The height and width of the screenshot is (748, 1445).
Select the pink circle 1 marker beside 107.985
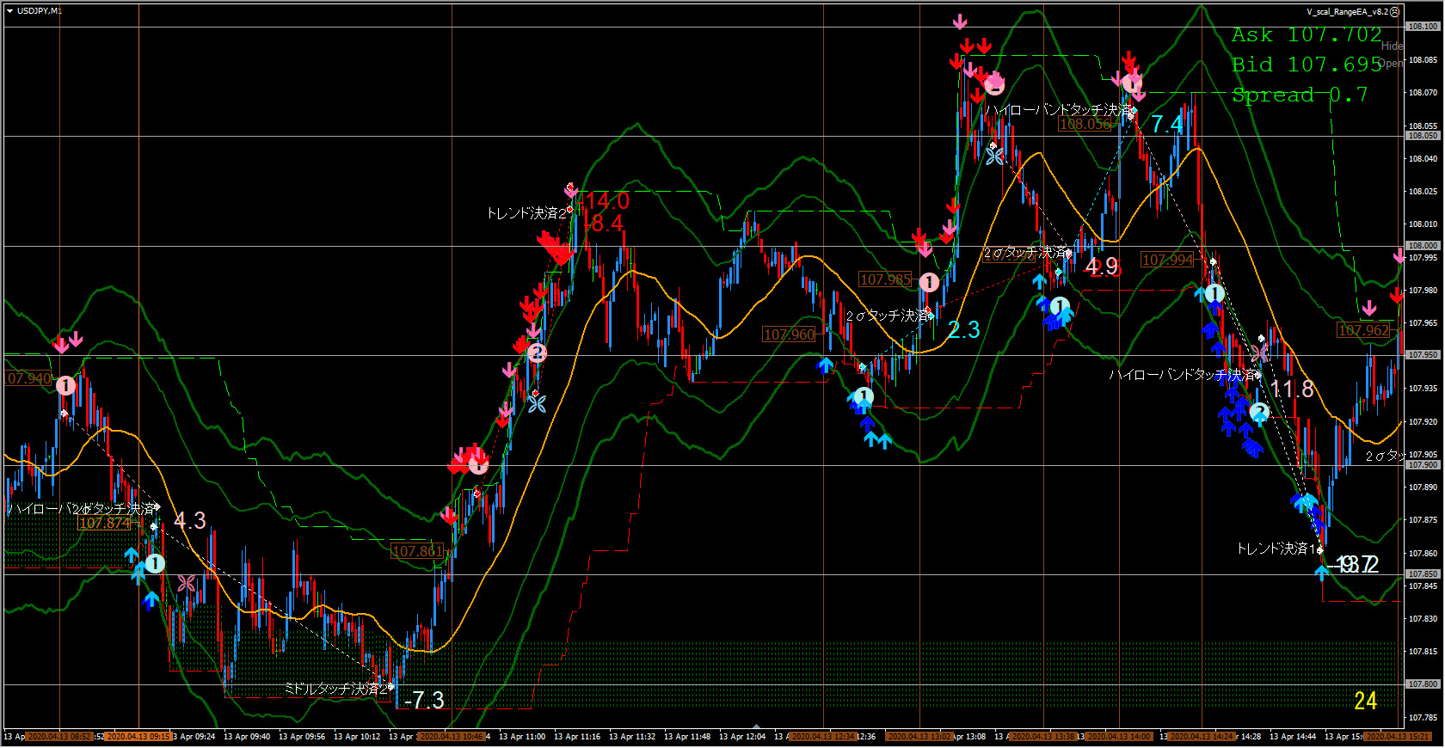coord(929,282)
